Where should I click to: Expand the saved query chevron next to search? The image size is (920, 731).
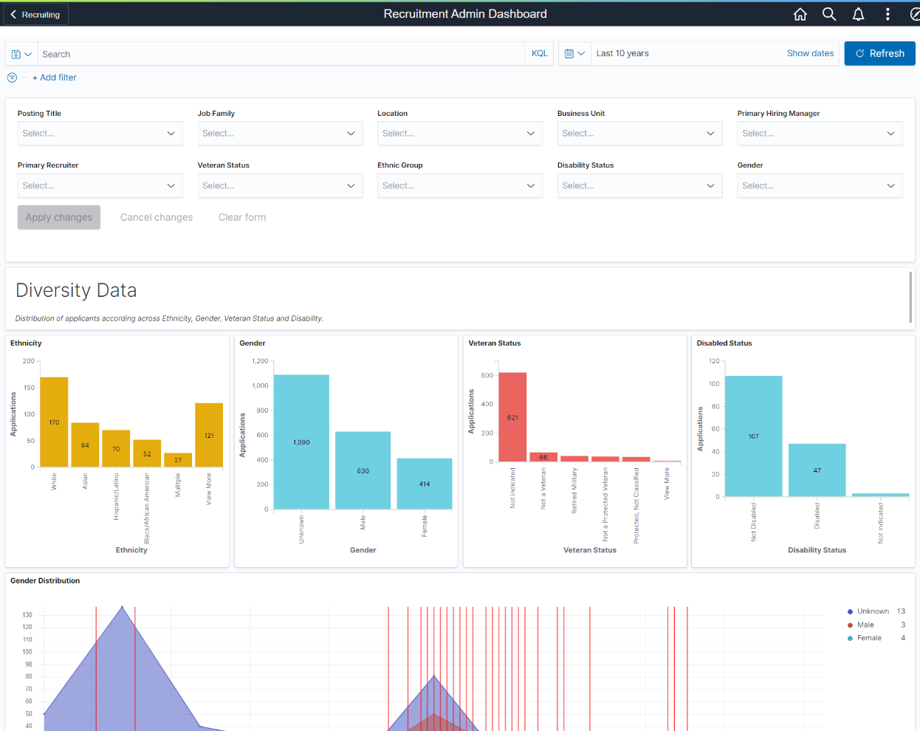[27, 53]
